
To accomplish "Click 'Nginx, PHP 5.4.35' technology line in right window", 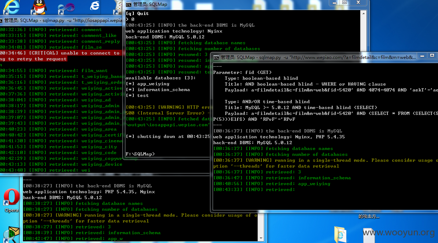I will coord(279,137).
